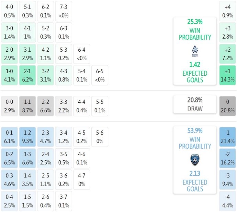Select the 1-1 draw score tile

click(x=27, y=106)
